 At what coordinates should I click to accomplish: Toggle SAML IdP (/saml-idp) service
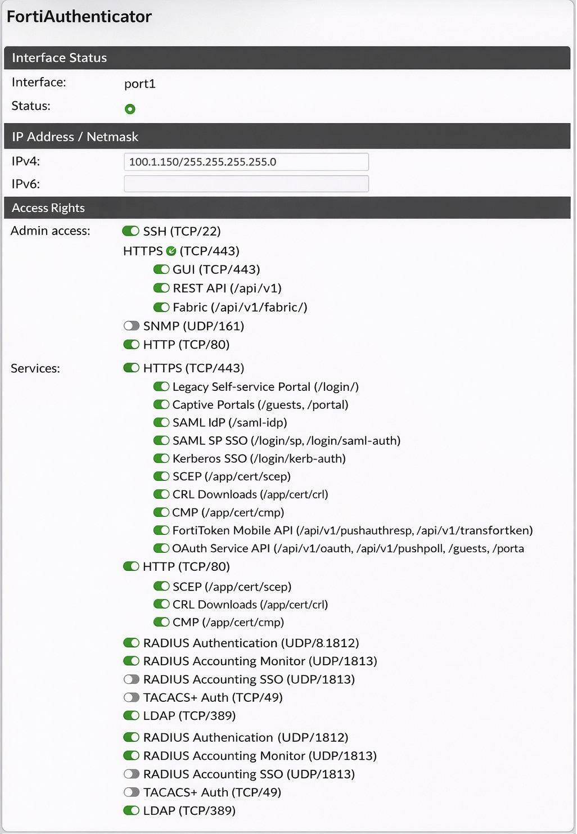click(161, 422)
